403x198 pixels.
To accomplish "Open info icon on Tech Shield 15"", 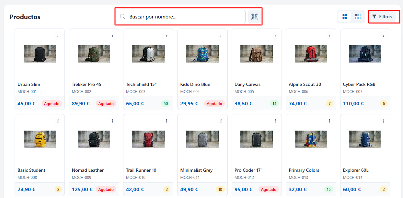I will (167, 36).
